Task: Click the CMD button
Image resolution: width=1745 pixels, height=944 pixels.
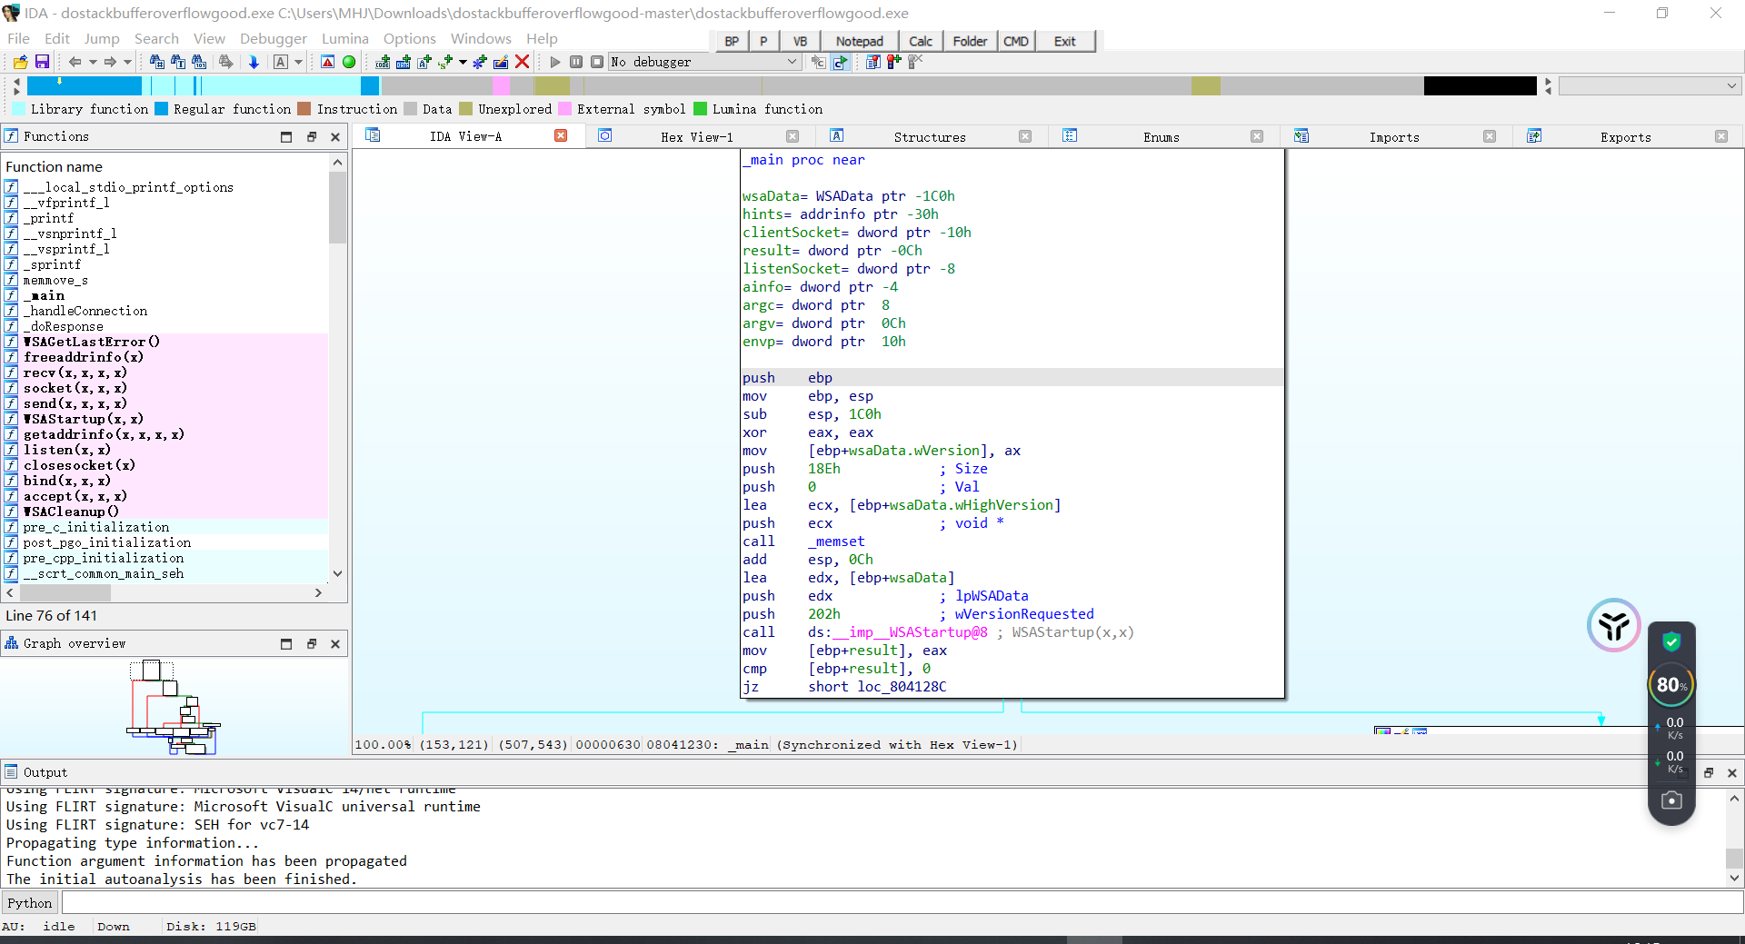Action: pos(1015,41)
